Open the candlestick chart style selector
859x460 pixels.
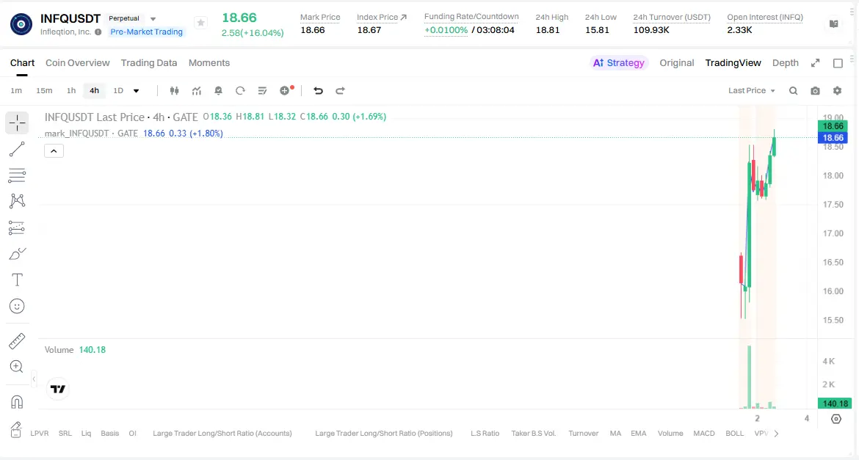[x=174, y=90]
